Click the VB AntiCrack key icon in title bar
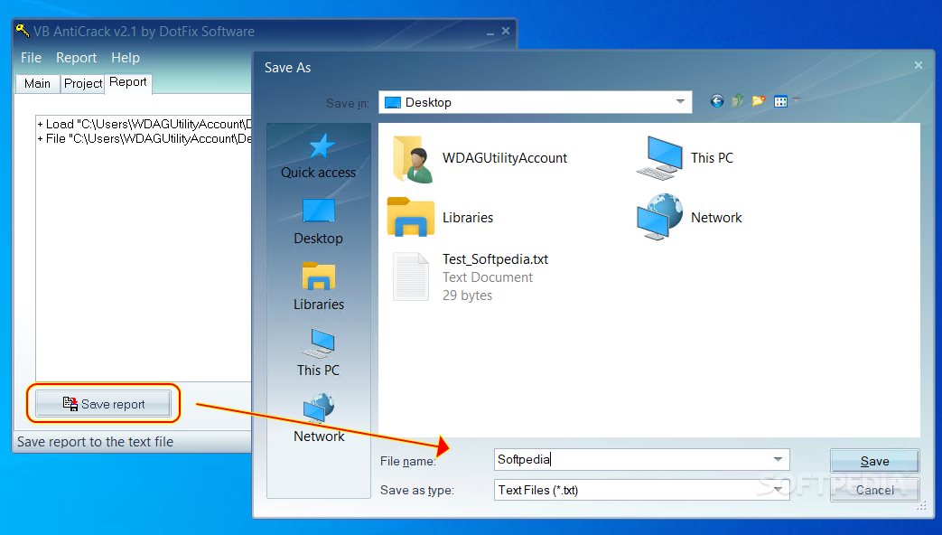 pos(23,30)
